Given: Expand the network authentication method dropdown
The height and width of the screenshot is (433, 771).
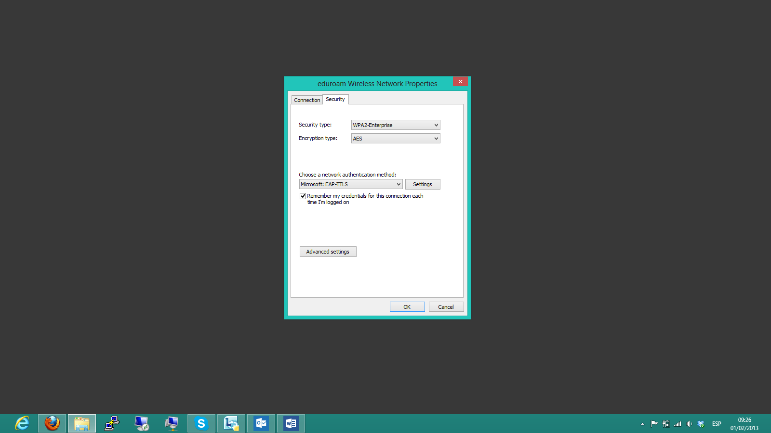Looking at the screenshot, I should (x=350, y=184).
